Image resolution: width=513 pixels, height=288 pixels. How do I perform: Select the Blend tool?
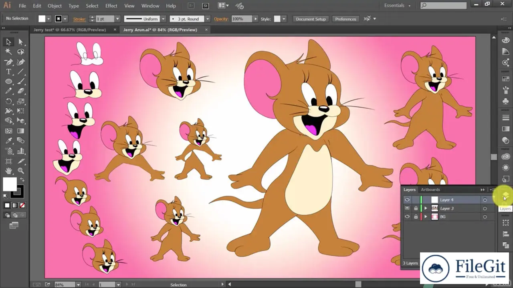point(21,140)
